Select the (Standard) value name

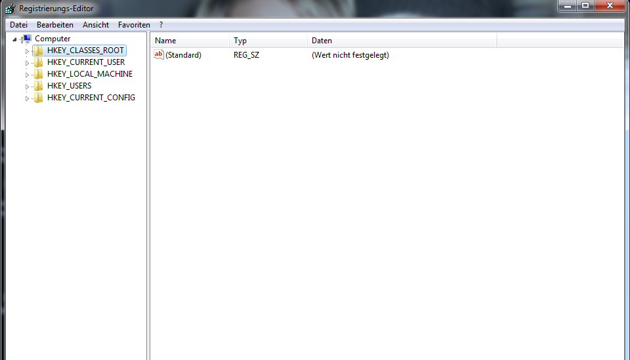pyautogui.click(x=183, y=55)
